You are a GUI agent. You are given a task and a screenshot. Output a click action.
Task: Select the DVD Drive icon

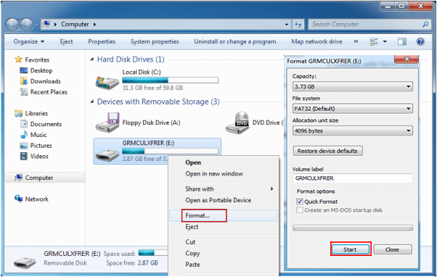[x=237, y=123]
